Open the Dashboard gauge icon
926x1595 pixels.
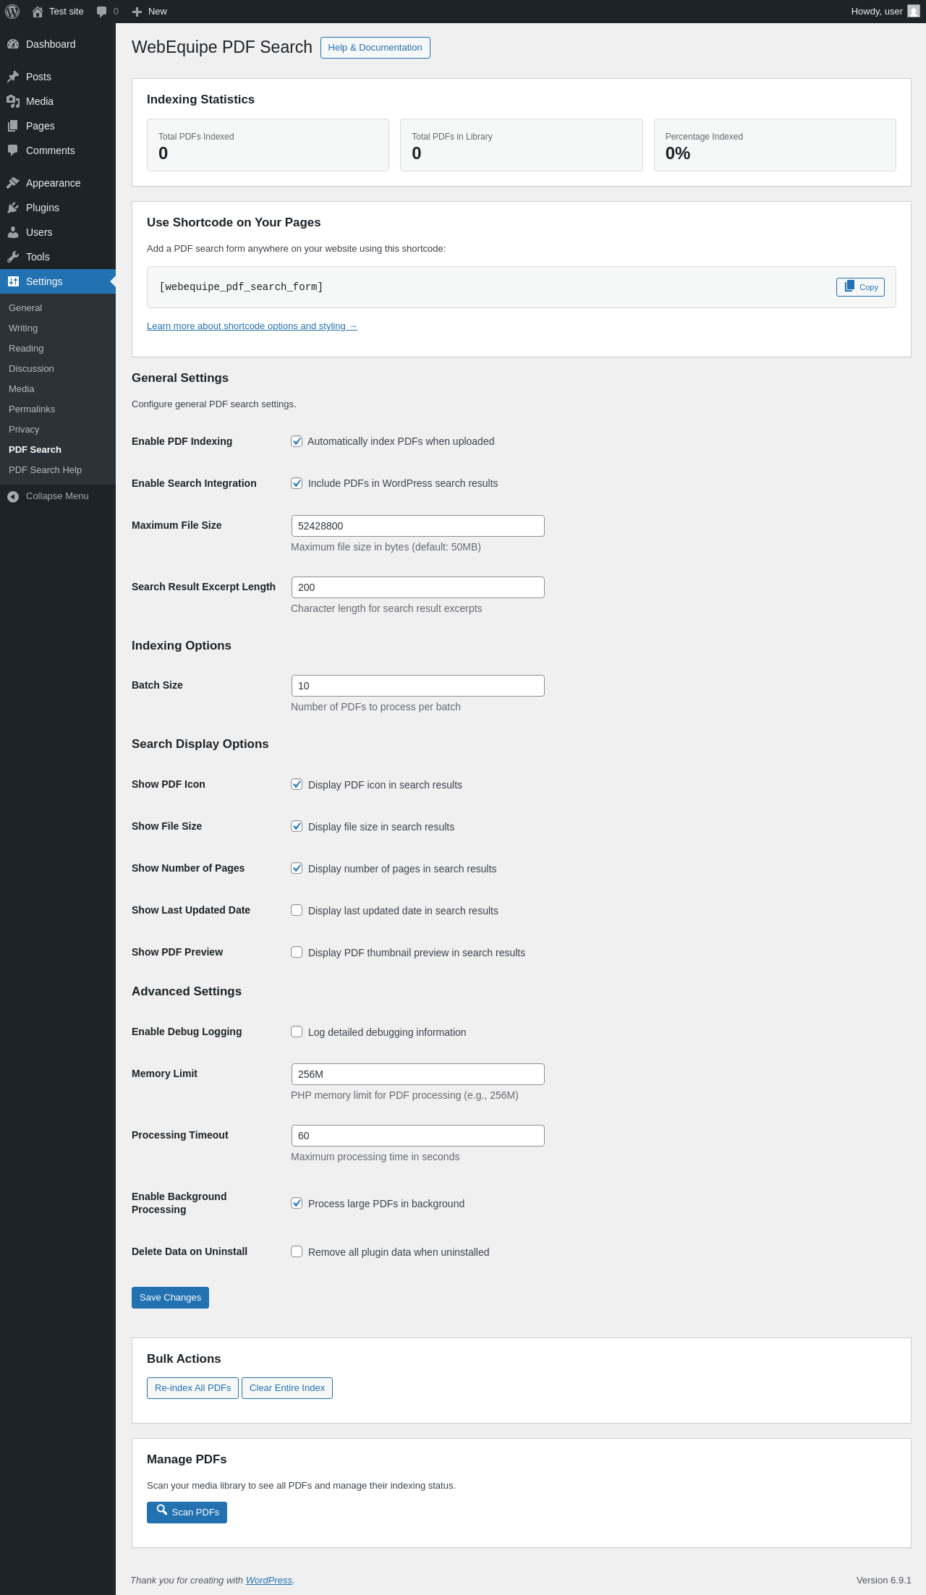point(13,44)
